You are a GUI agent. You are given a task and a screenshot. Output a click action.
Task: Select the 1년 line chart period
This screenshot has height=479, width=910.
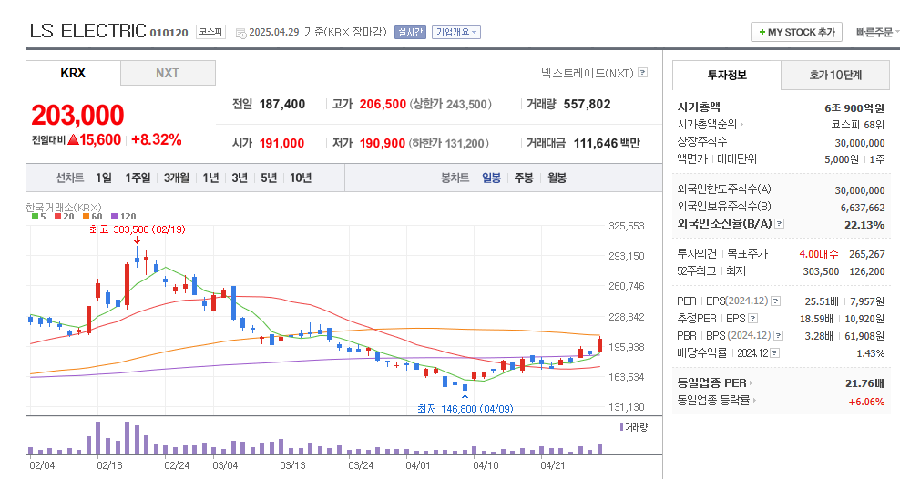click(x=210, y=178)
